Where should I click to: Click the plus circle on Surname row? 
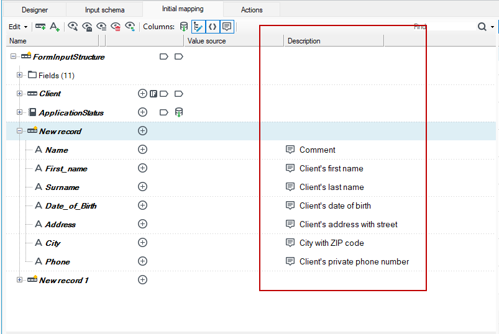tap(142, 186)
